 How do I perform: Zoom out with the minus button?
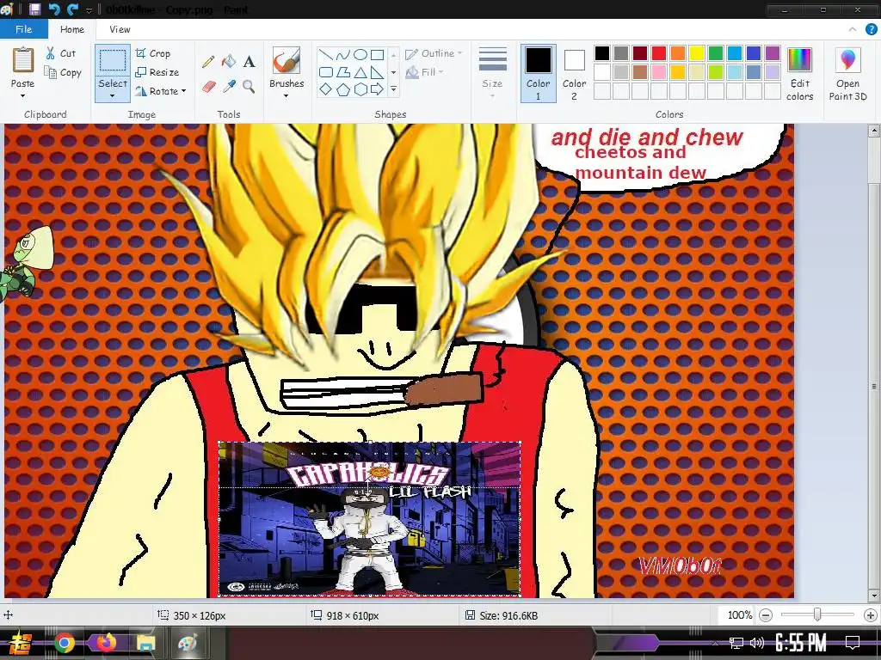coord(765,615)
